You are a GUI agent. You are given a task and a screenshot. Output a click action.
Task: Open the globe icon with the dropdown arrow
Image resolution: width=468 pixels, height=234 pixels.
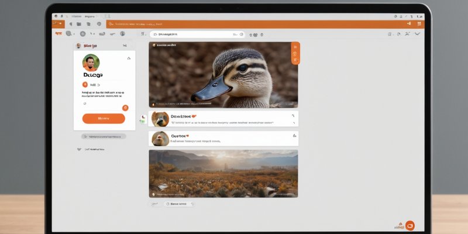point(70,34)
